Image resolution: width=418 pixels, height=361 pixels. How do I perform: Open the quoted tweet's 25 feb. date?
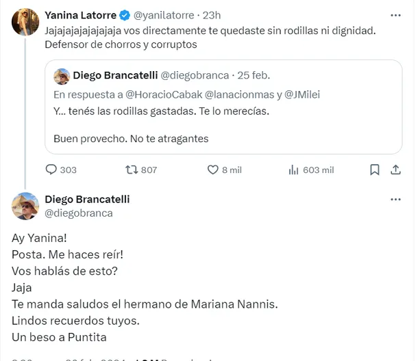pos(254,75)
